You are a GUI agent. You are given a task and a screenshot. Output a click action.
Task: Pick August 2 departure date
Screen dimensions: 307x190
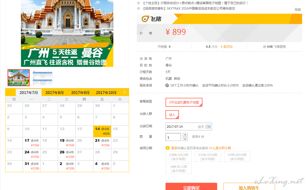(x=67, y=166)
